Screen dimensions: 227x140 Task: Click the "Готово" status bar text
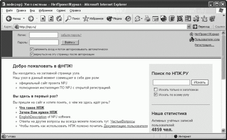point(11,136)
